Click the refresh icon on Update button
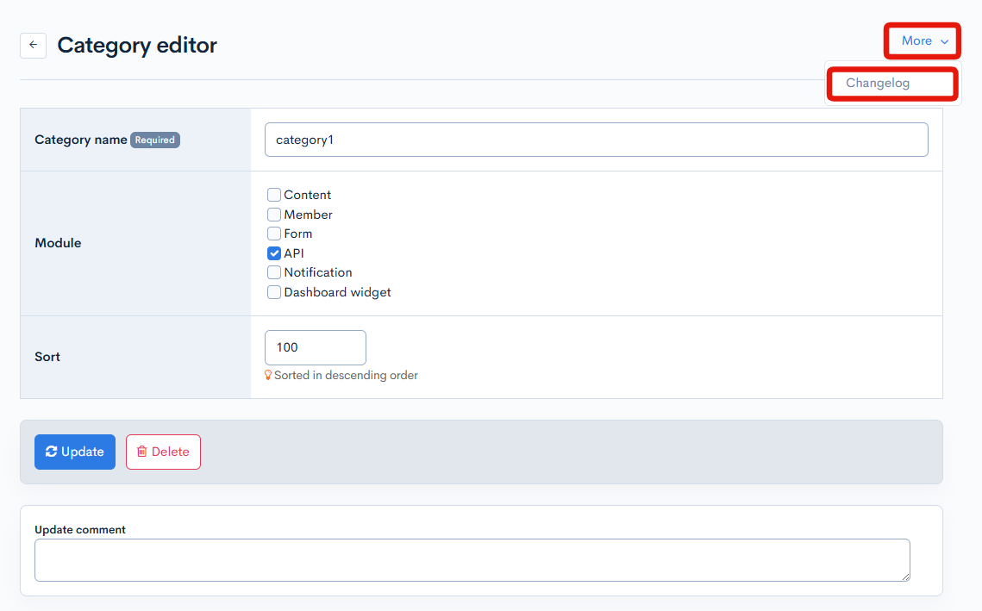This screenshot has height=611, width=982. pos(52,452)
